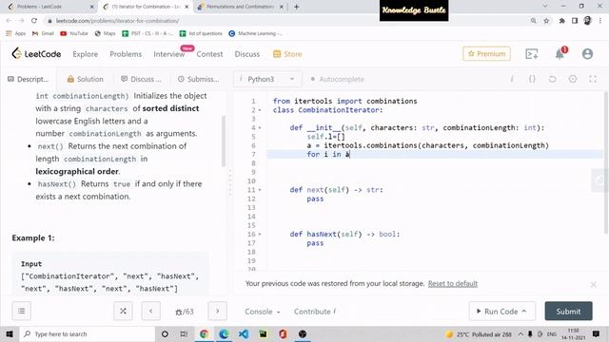Open the Chrome tab search dropdown

(545, 7)
